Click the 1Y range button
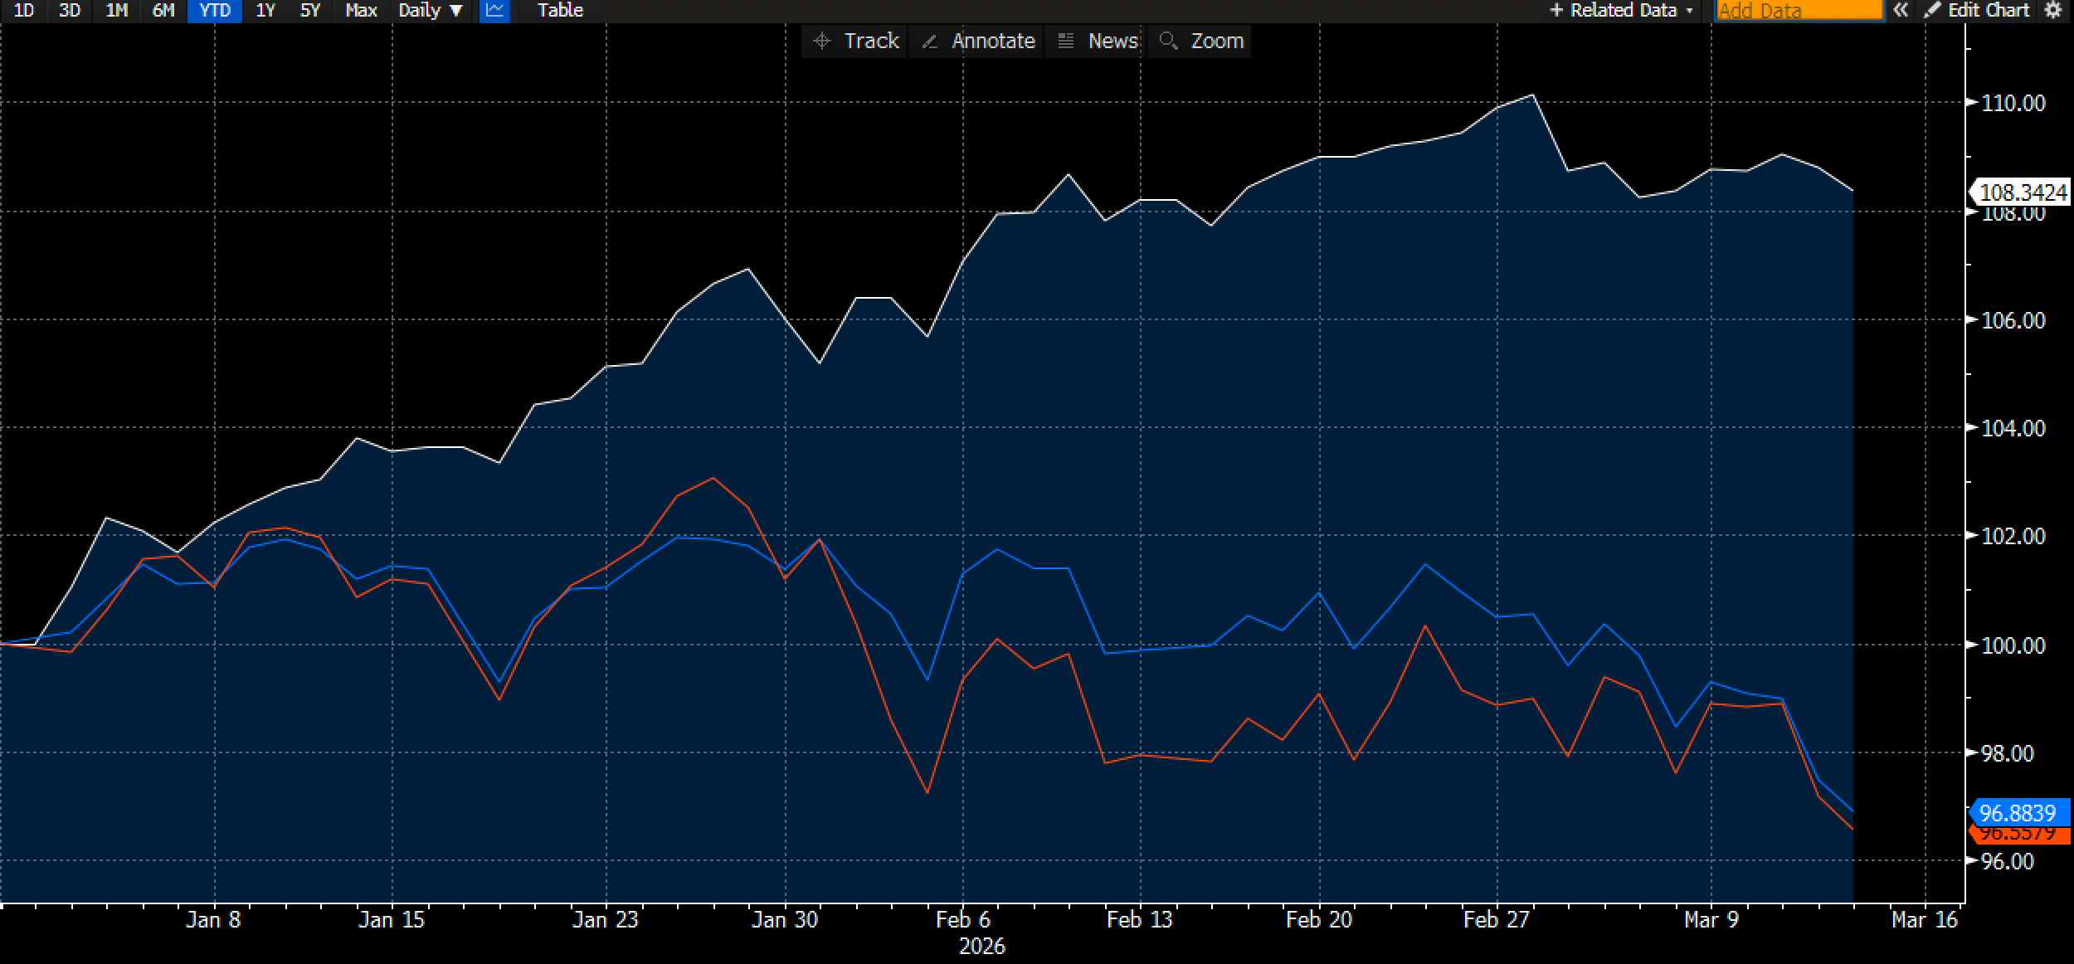The width and height of the screenshot is (2074, 964). pos(265,10)
